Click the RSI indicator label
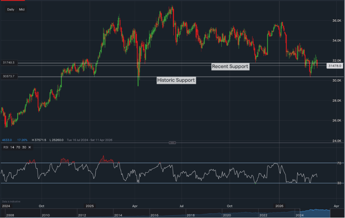The width and height of the screenshot is (345, 218). pyautogui.click(x=6, y=147)
